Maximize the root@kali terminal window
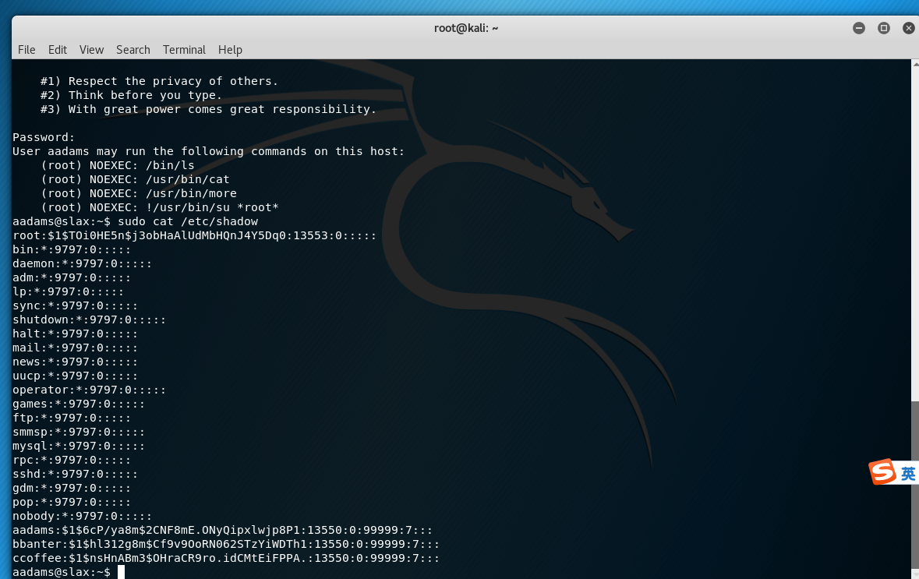The height and width of the screenshot is (579, 919). (884, 28)
